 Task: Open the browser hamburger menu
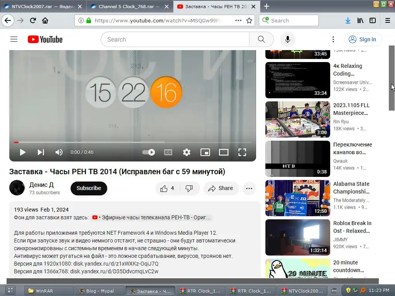[x=388, y=20]
